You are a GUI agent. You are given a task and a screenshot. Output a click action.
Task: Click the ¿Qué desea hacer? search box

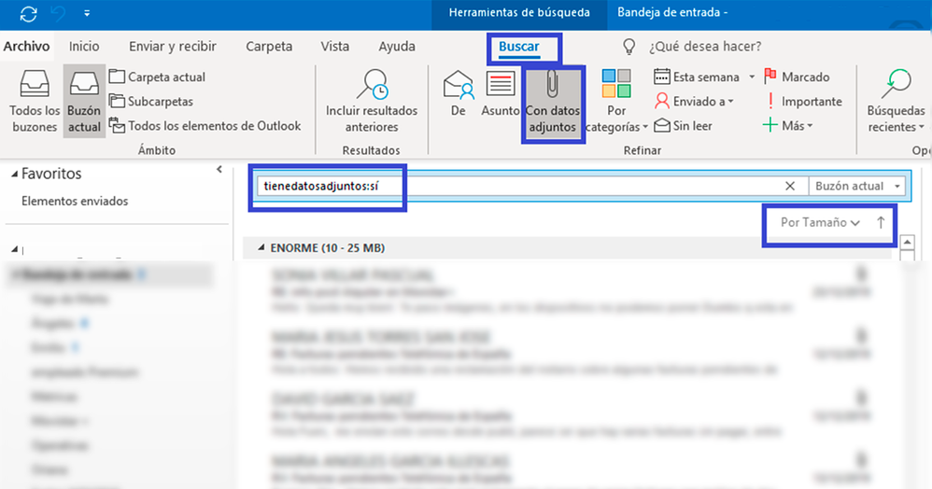point(705,47)
